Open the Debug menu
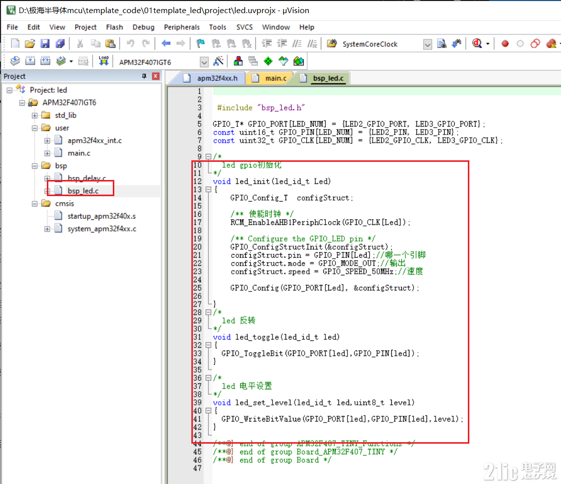This screenshot has height=484, width=561. click(144, 27)
